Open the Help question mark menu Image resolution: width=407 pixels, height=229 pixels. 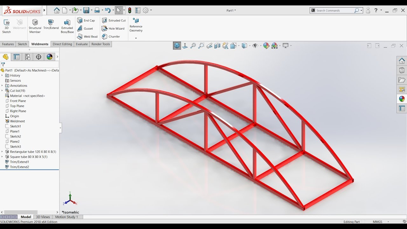[x=376, y=10]
